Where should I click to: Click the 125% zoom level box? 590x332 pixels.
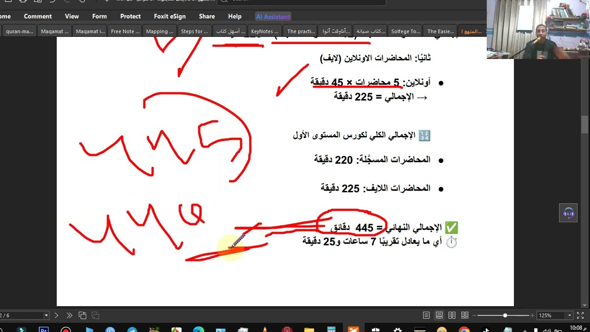point(551,315)
